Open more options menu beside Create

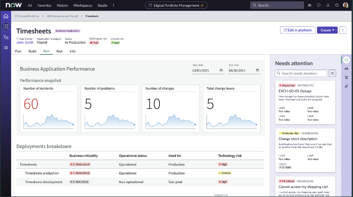point(343,30)
